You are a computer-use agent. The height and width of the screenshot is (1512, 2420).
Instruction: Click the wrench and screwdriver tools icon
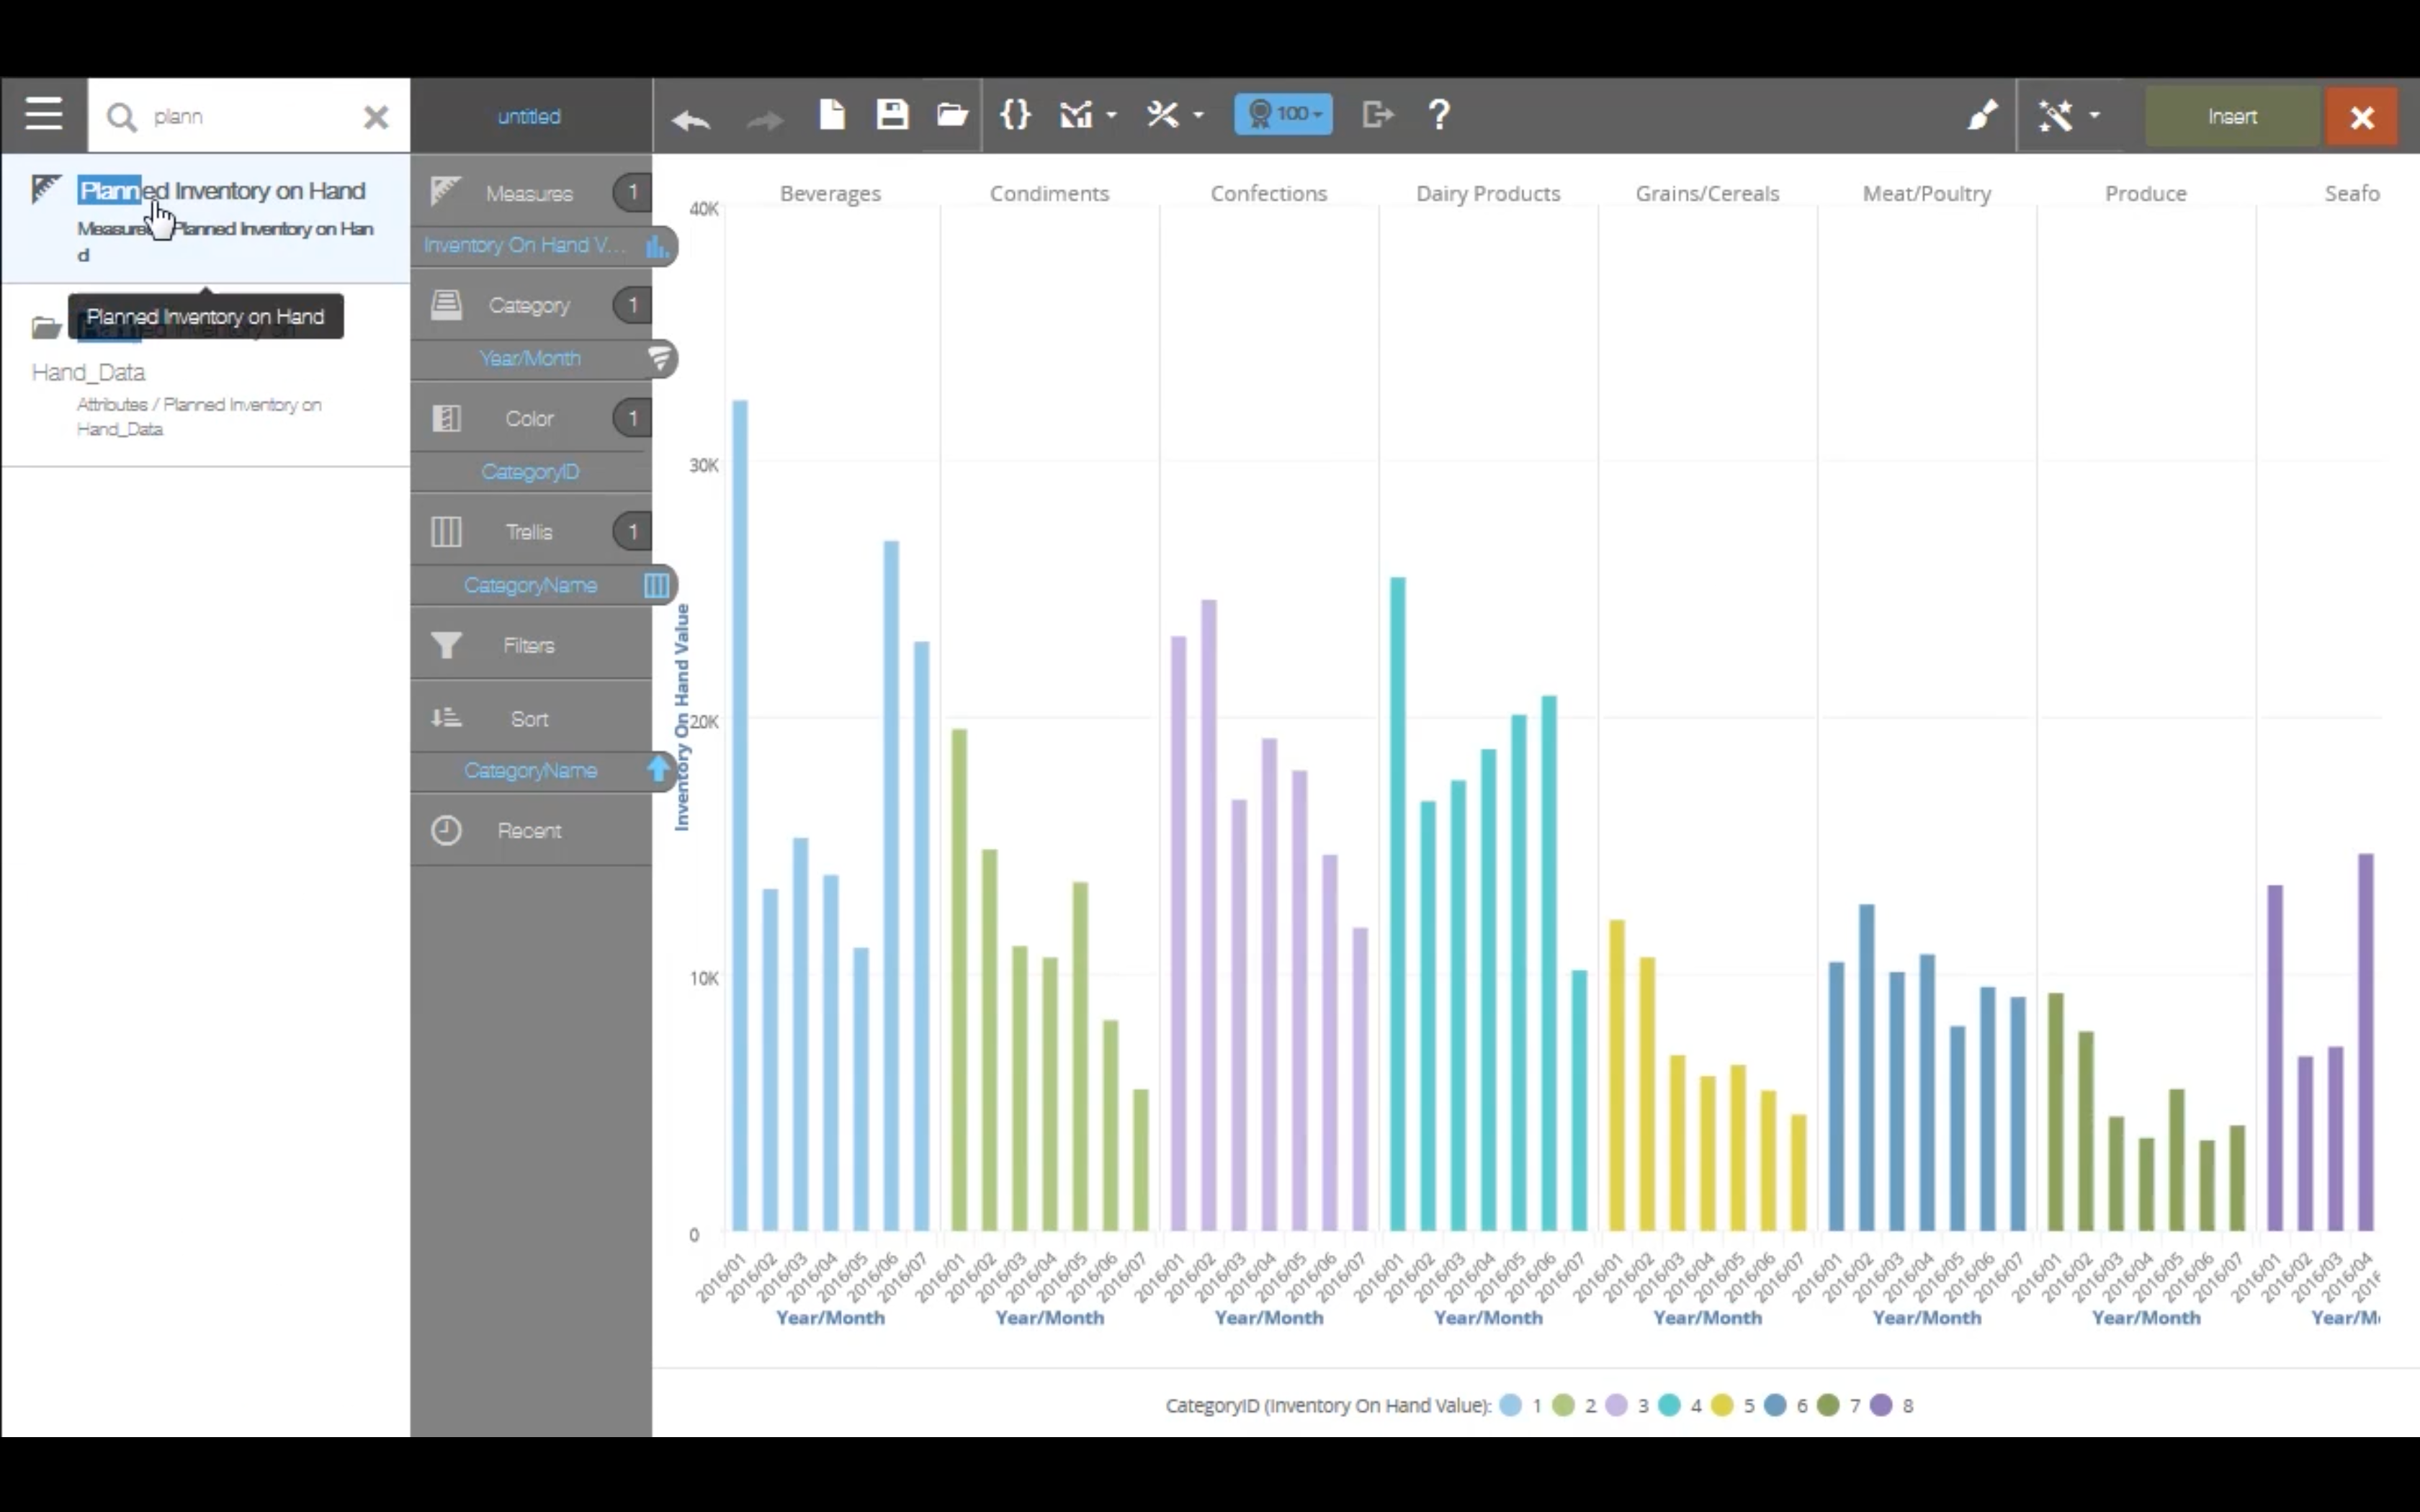pyautogui.click(x=1163, y=114)
